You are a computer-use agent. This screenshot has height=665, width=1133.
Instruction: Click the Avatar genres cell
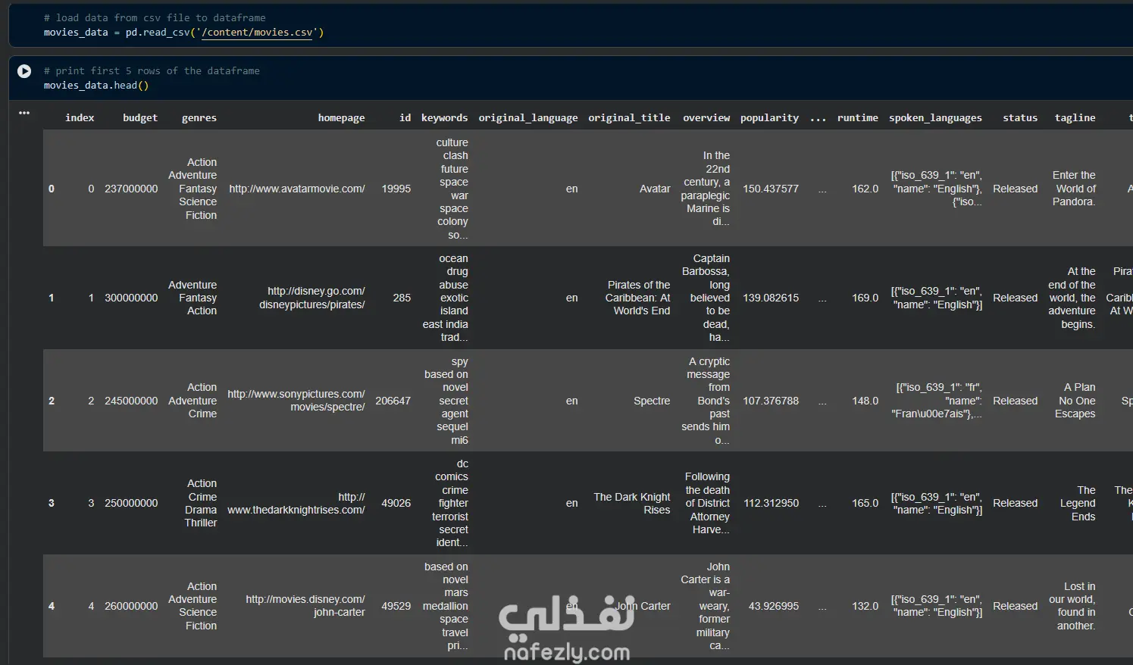click(192, 189)
